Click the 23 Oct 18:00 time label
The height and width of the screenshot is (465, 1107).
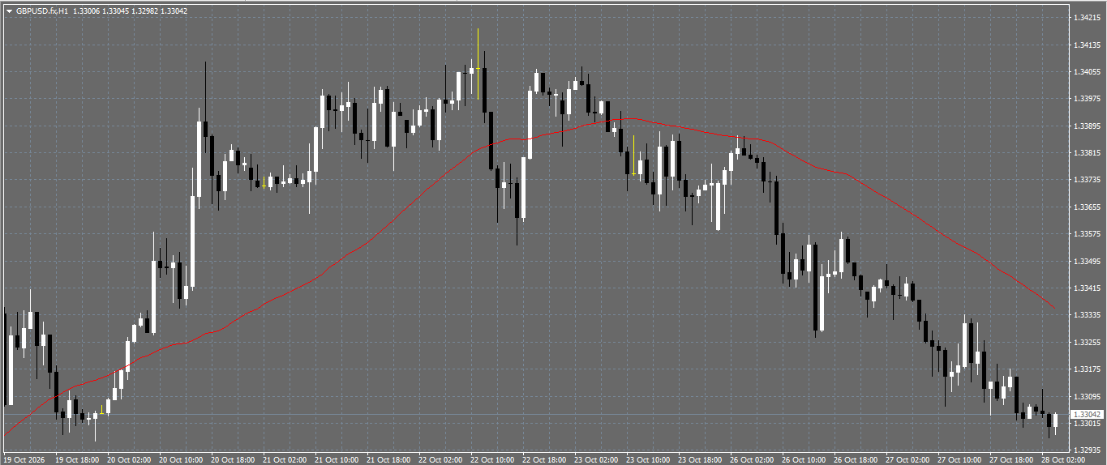coord(700,459)
